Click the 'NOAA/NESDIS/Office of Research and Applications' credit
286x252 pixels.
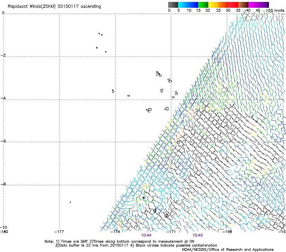click(x=228, y=249)
